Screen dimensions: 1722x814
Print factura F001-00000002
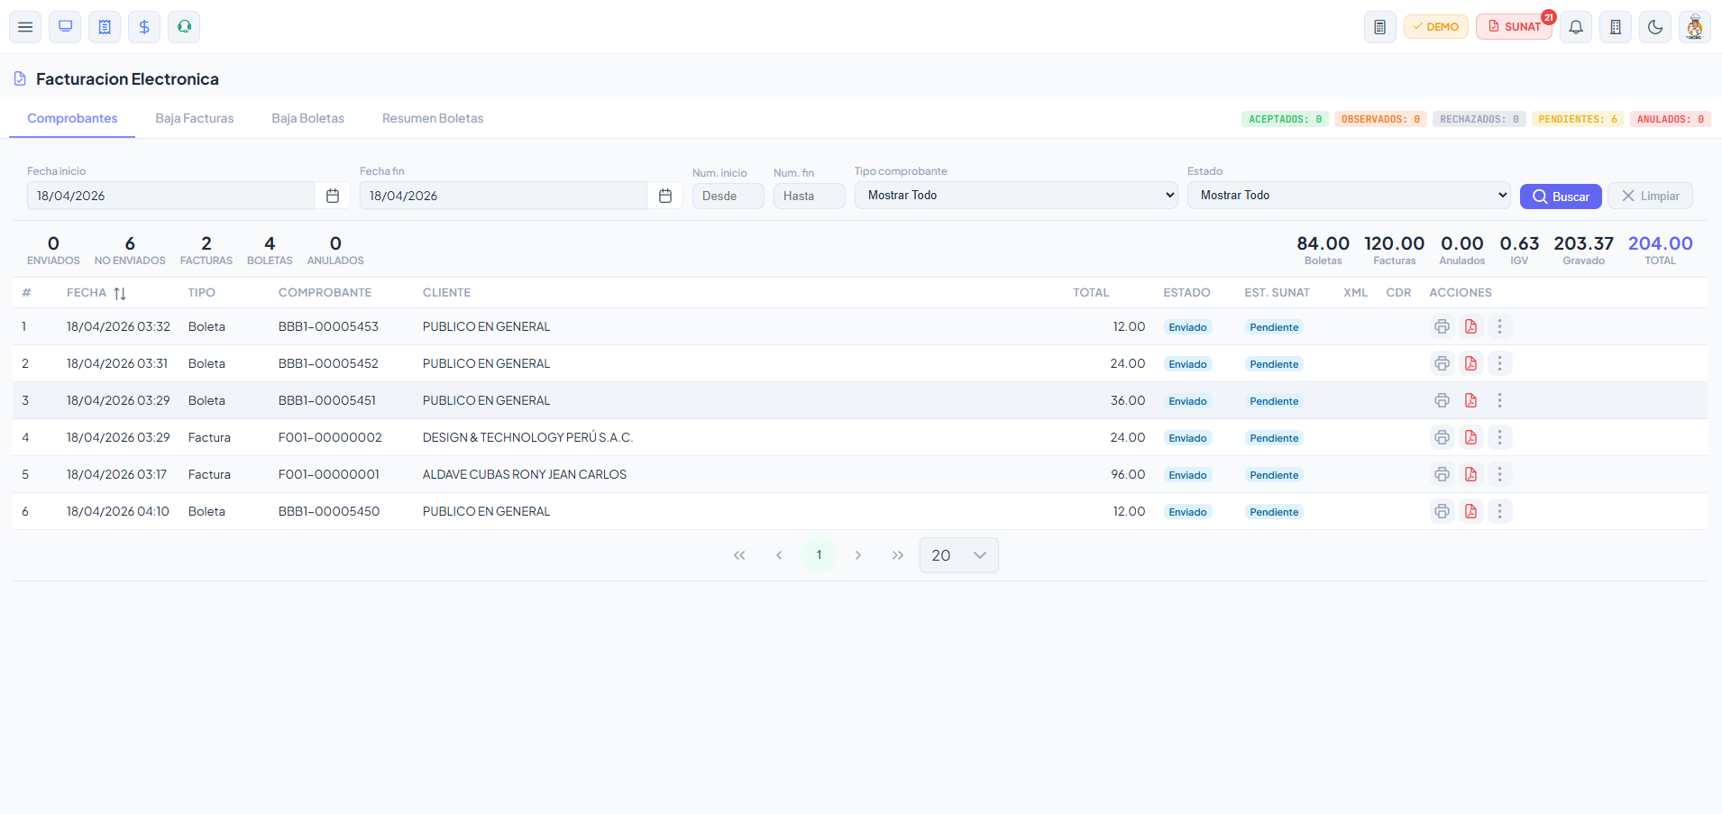click(1443, 437)
